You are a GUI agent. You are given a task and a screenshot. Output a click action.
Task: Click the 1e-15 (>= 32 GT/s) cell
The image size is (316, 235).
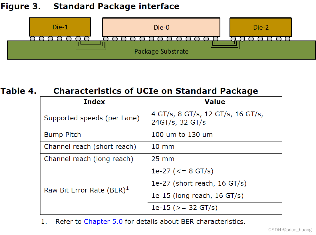(x=215, y=208)
